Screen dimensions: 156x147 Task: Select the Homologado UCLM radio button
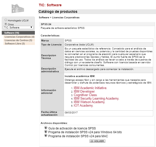click(6, 20)
